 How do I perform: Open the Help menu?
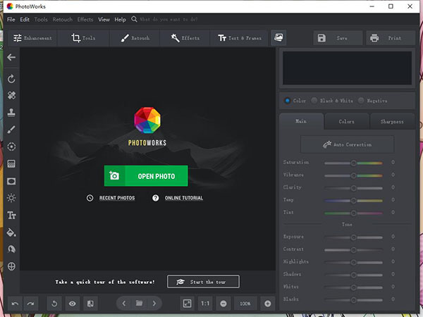point(120,20)
